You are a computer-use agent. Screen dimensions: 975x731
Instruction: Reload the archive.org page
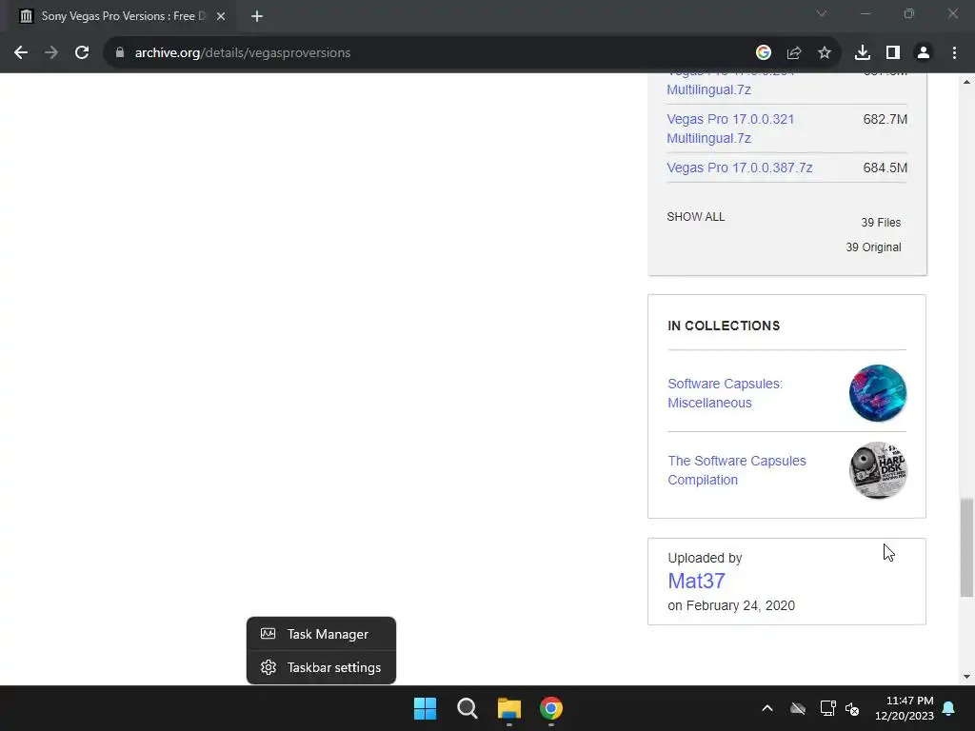coord(82,53)
